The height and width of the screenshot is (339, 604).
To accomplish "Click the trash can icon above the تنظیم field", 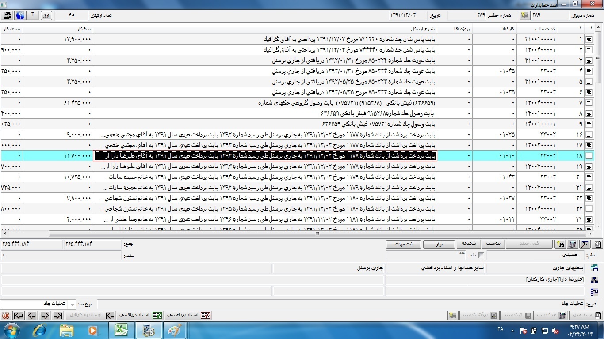I will (x=572, y=244).
